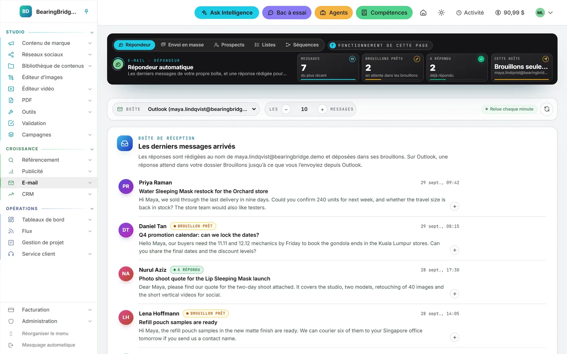Pin the BearingBridge workspace sidebar
Viewport: 567px width, 354px height.
pos(86,12)
